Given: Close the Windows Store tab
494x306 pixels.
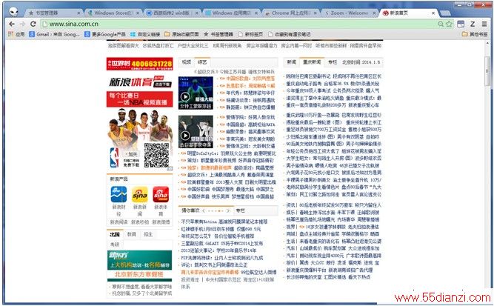Looking at the screenshot, I should click(x=137, y=13).
